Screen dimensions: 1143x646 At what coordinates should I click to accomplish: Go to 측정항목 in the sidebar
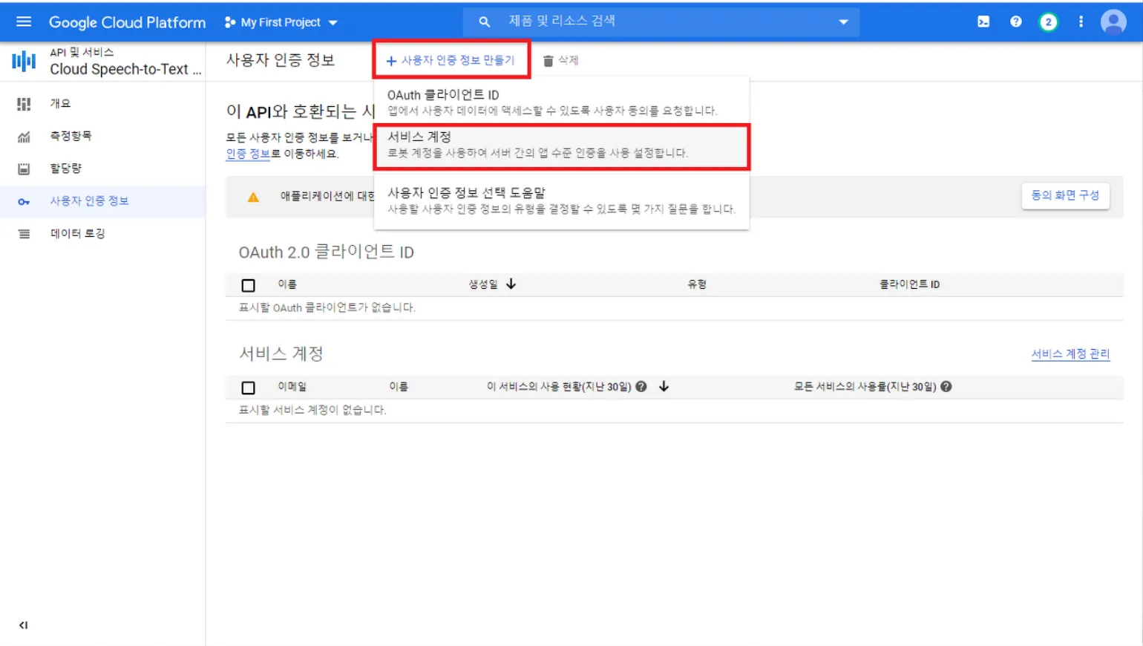coord(102,137)
